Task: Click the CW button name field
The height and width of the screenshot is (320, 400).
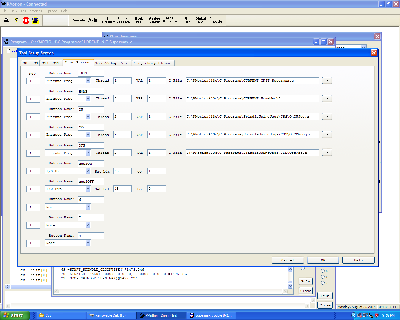Action: click(91, 109)
